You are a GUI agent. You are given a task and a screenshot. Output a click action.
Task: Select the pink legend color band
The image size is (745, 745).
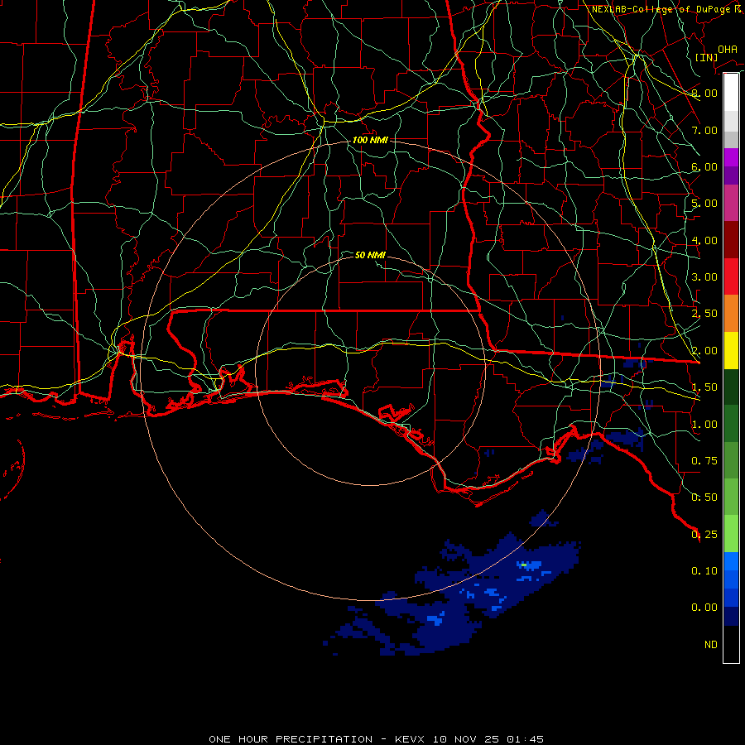pyautogui.click(x=731, y=203)
